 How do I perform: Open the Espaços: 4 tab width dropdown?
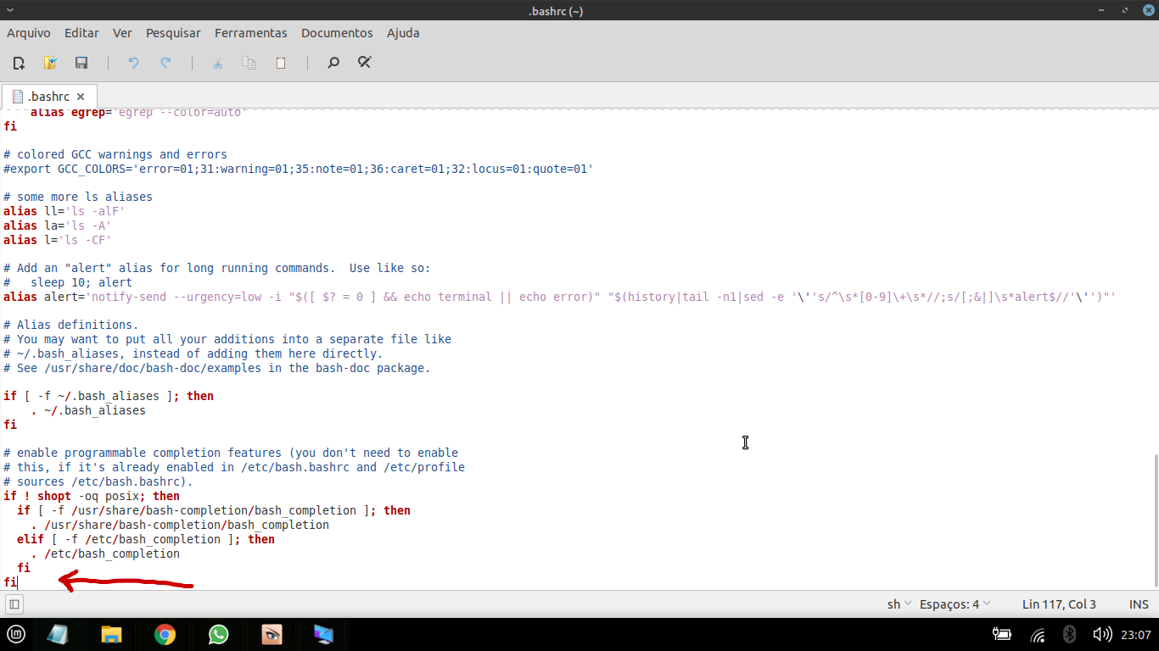[x=955, y=604]
